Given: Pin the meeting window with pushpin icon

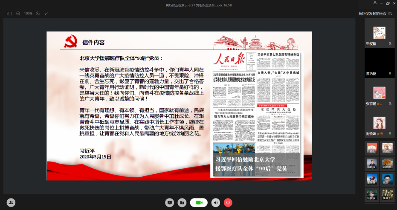Looking at the screenshot, I should click(375, 3).
